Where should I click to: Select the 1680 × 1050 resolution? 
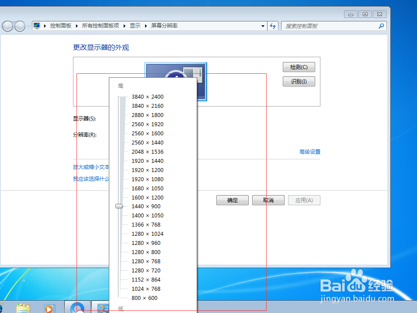(148, 189)
